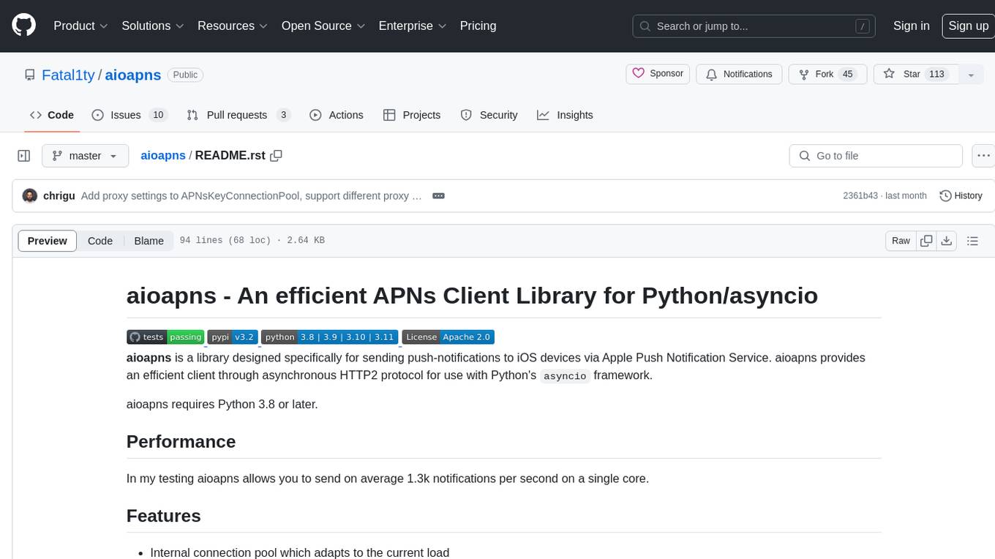Select the Blame view
This screenshot has width=995, height=559.
(x=149, y=241)
